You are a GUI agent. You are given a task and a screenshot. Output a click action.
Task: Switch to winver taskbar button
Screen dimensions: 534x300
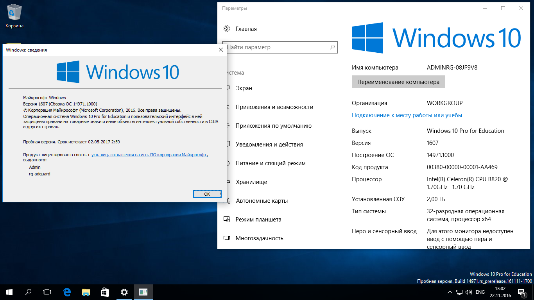[143, 292]
